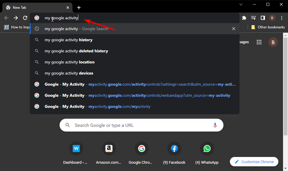Viewport: 288px width, 171px height.
Task: Minimize the Chrome window
Action: coord(254,4)
